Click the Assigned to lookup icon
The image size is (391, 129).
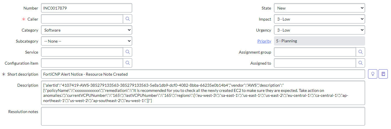(360, 63)
